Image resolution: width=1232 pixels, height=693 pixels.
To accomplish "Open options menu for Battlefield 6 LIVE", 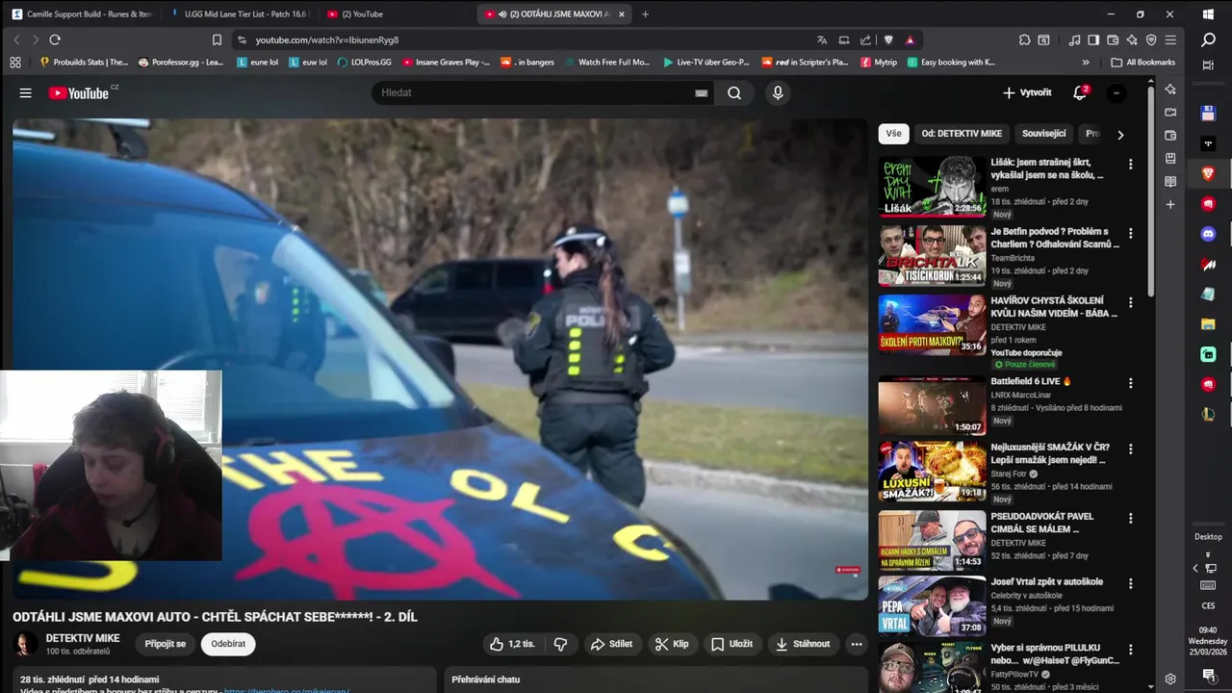I will (x=1131, y=383).
